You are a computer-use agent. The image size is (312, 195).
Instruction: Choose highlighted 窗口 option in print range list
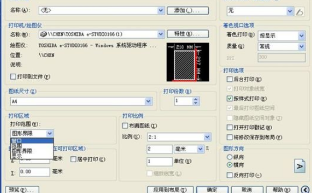[32, 141]
